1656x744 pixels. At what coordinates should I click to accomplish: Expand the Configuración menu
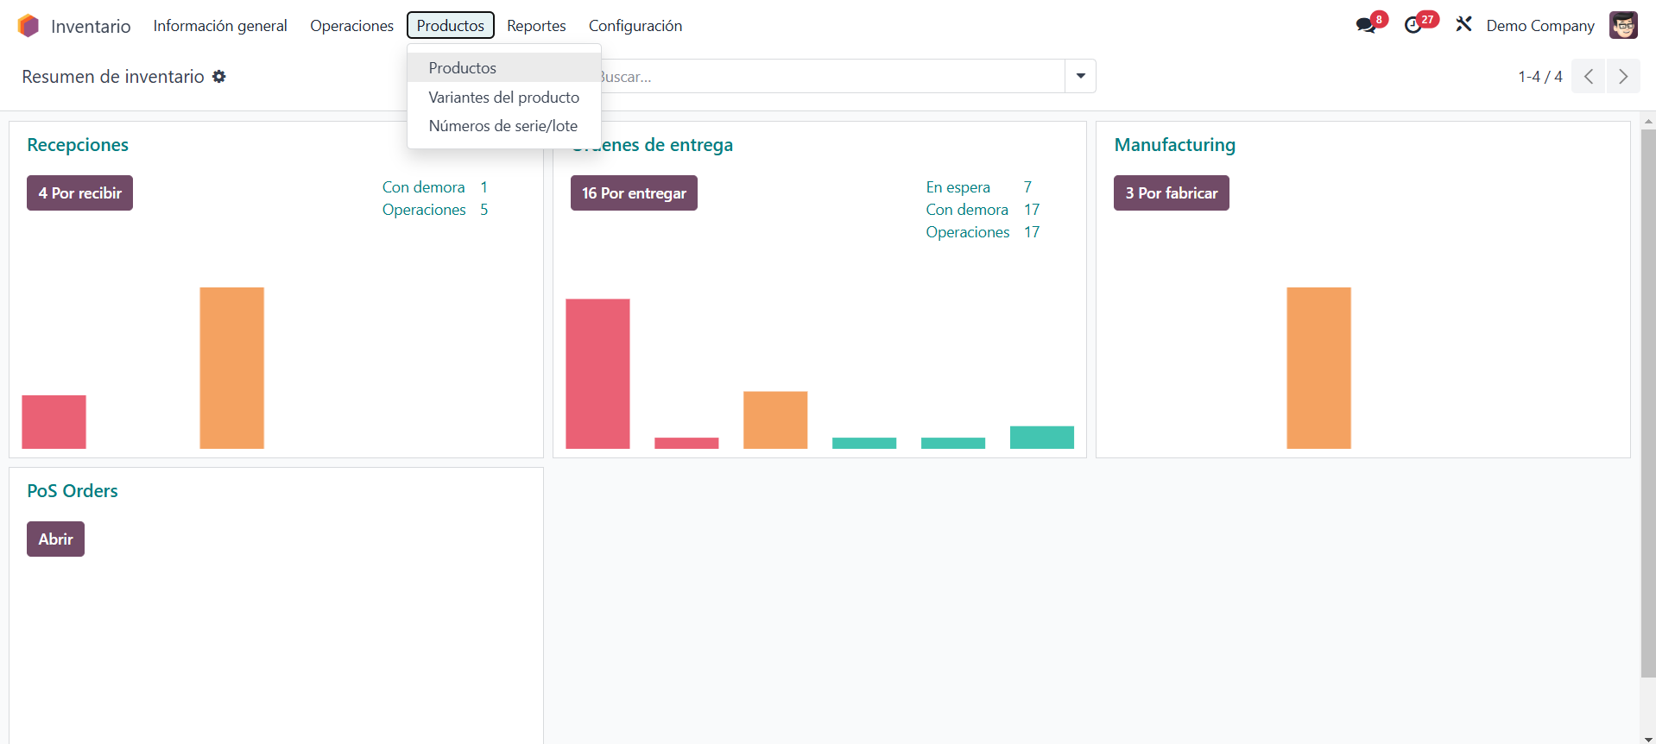[635, 26]
